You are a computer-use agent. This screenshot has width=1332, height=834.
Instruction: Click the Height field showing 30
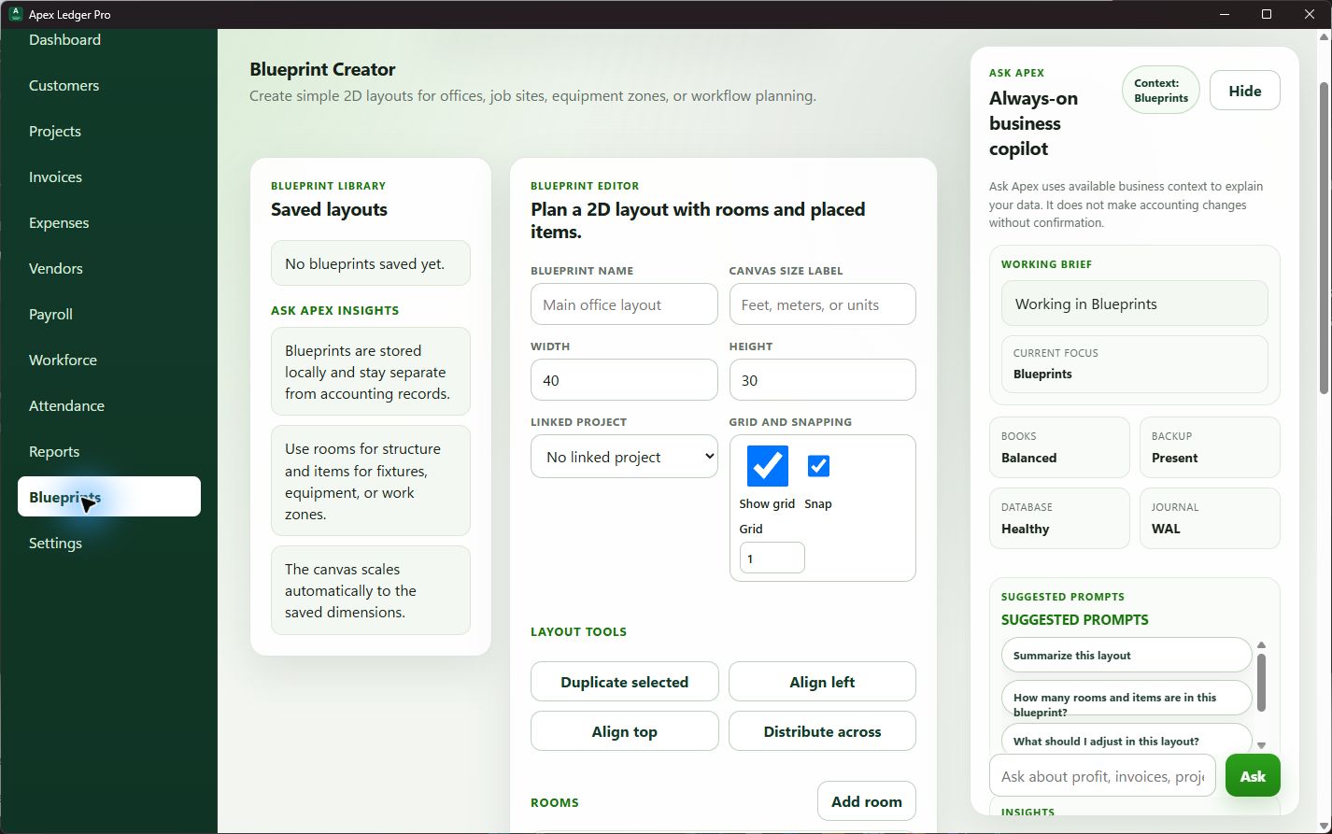click(x=822, y=380)
